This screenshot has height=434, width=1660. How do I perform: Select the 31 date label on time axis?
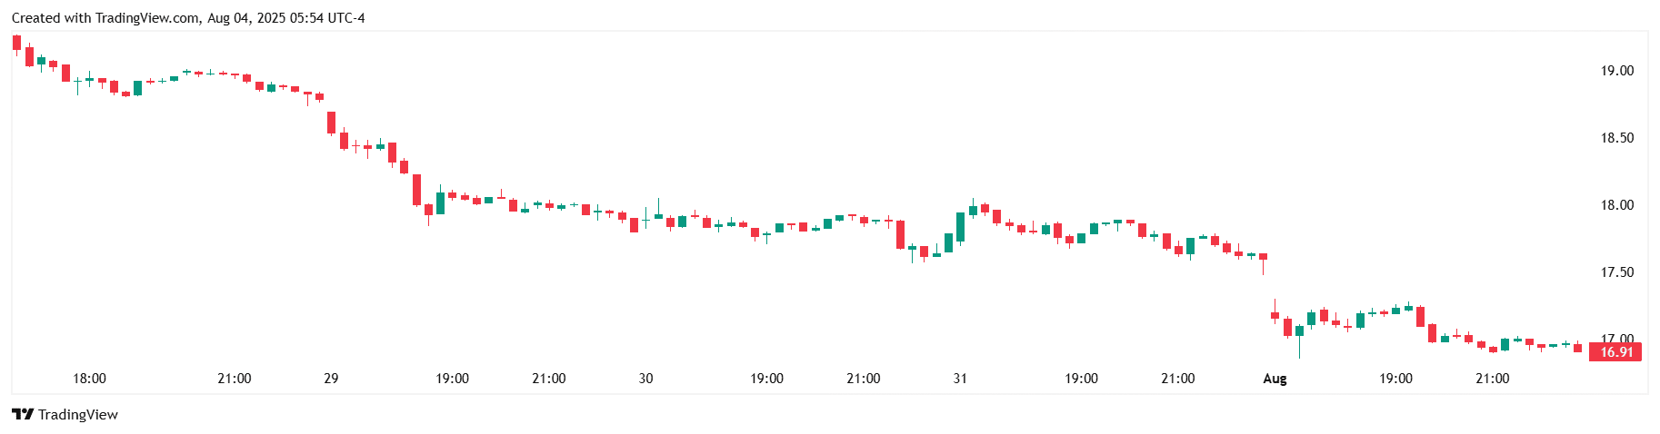960,379
